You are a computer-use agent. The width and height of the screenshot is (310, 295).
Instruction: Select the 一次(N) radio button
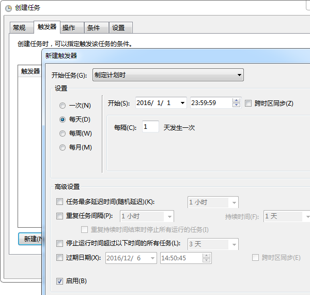click(63, 106)
